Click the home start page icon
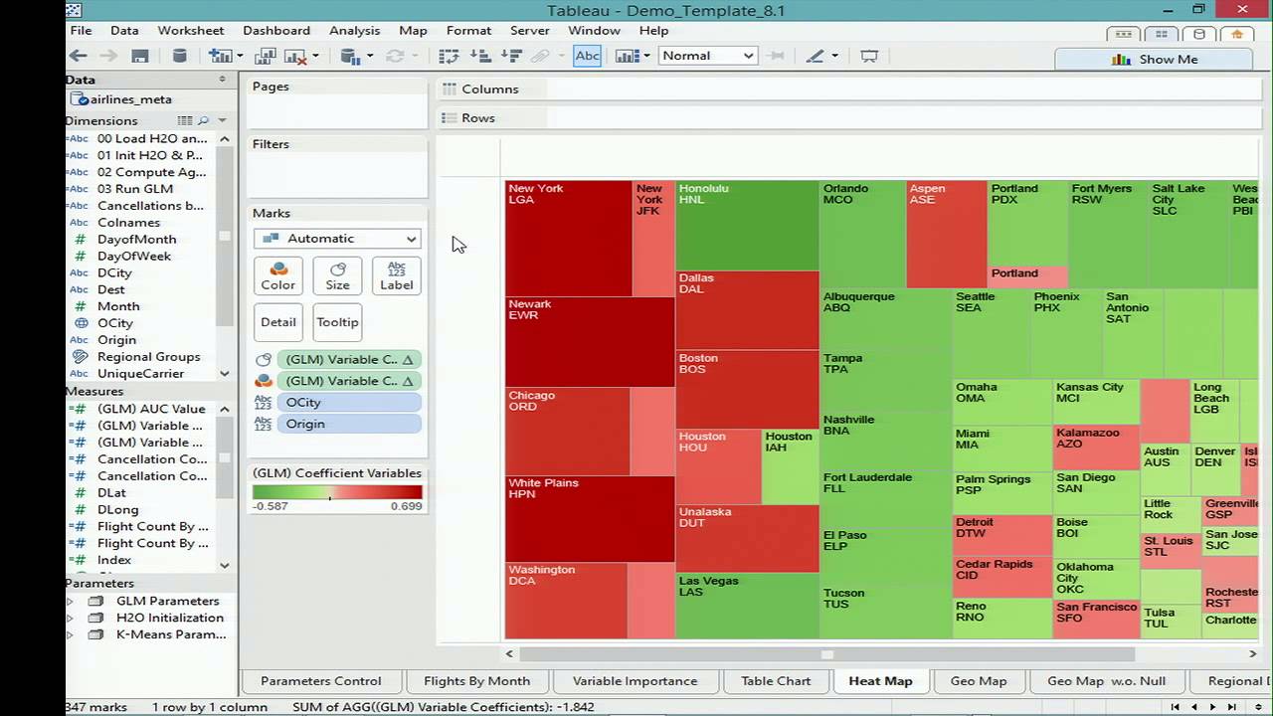 (x=1237, y=34)
